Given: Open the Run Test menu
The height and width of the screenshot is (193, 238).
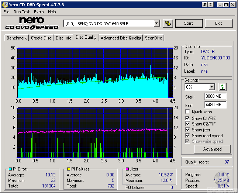Looking at the screenshot, I should pyautogui.click(x=22, y=12).
